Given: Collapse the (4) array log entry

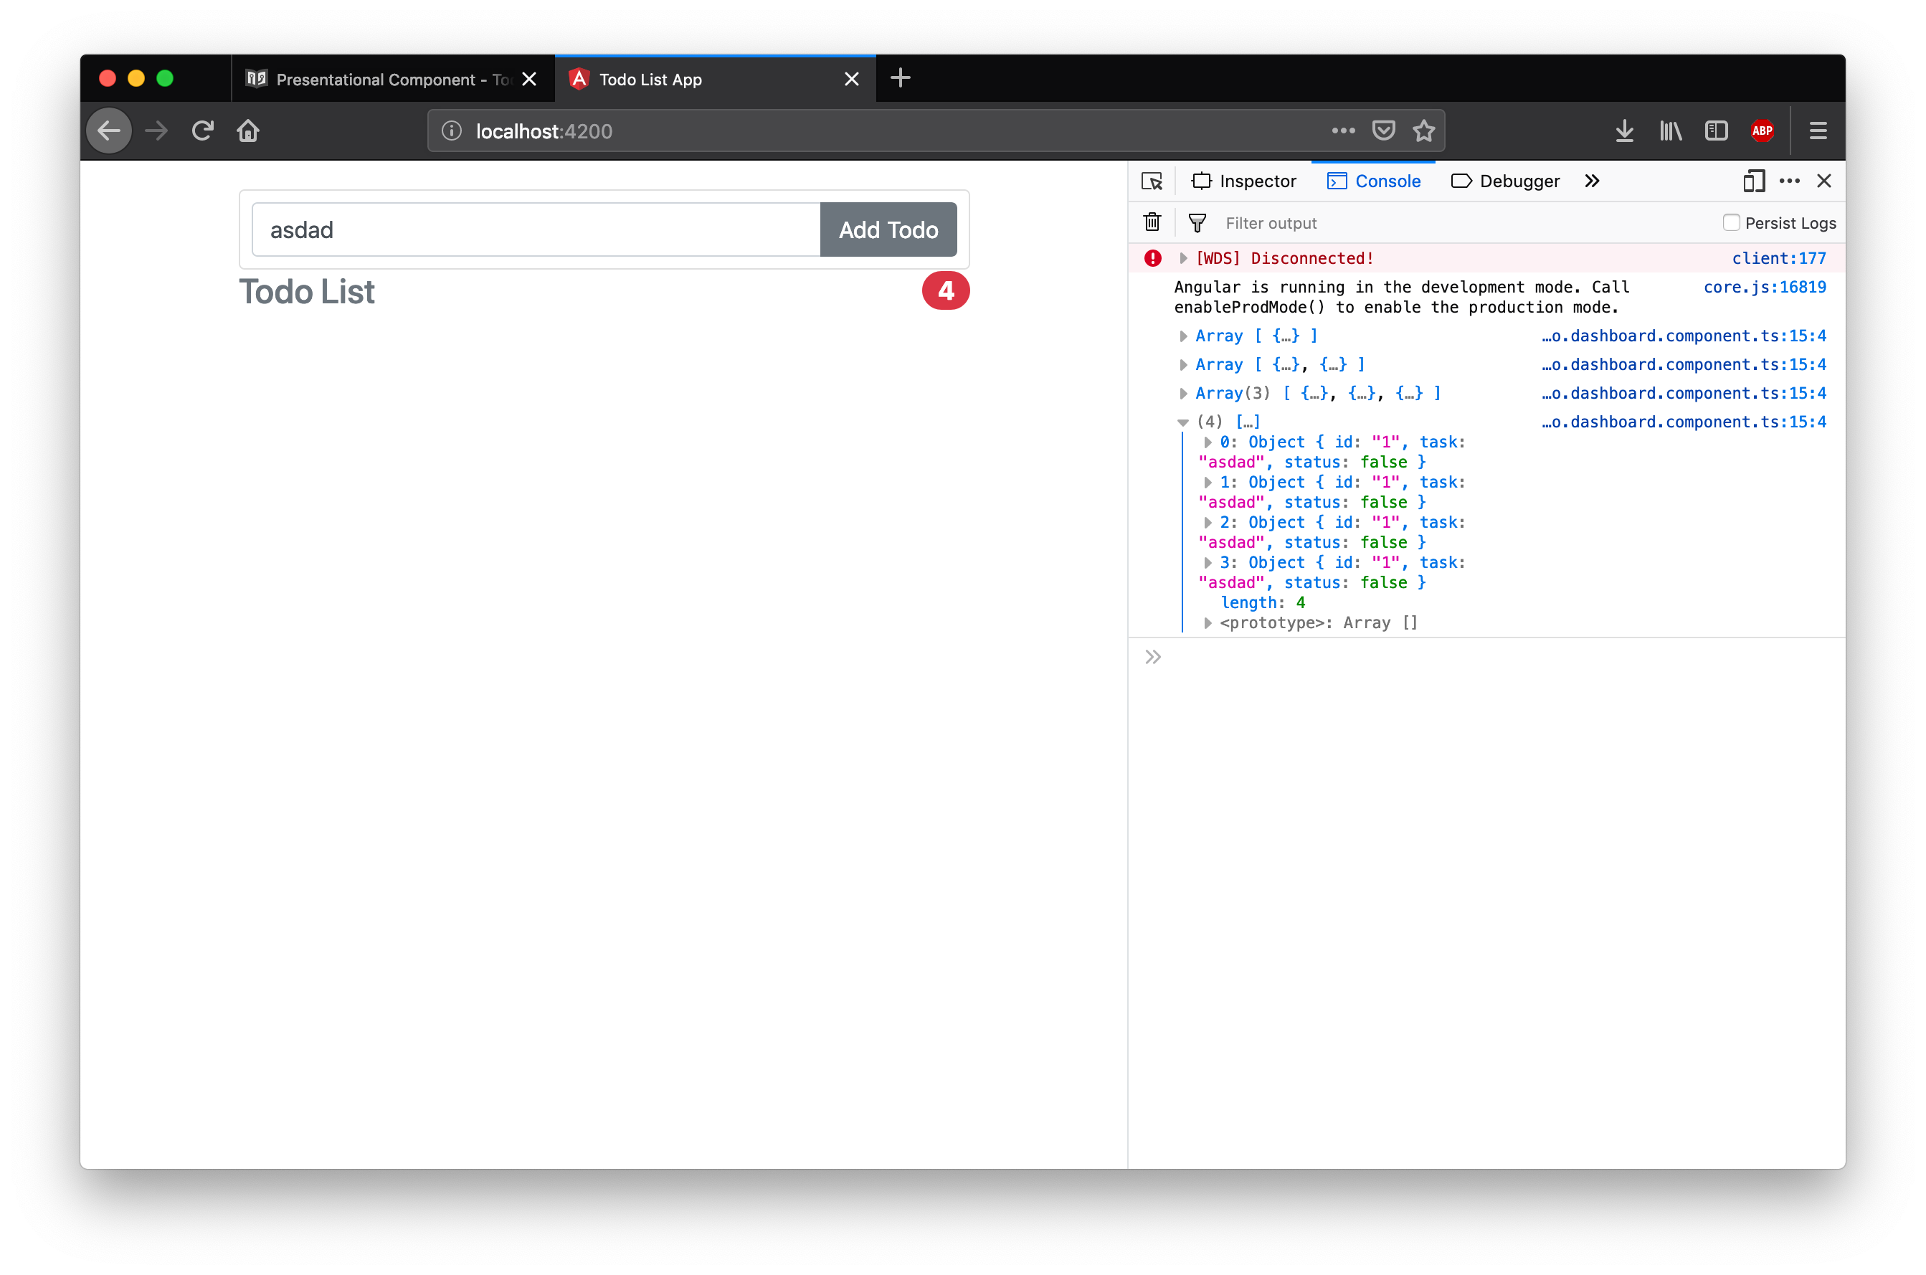Looking at the screenshot, I should tap(1183, 422).
